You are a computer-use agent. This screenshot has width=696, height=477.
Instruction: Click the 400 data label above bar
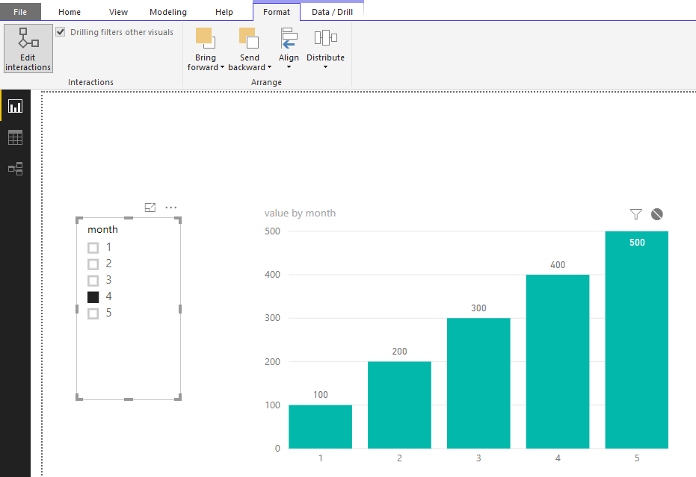click(558, 265)
